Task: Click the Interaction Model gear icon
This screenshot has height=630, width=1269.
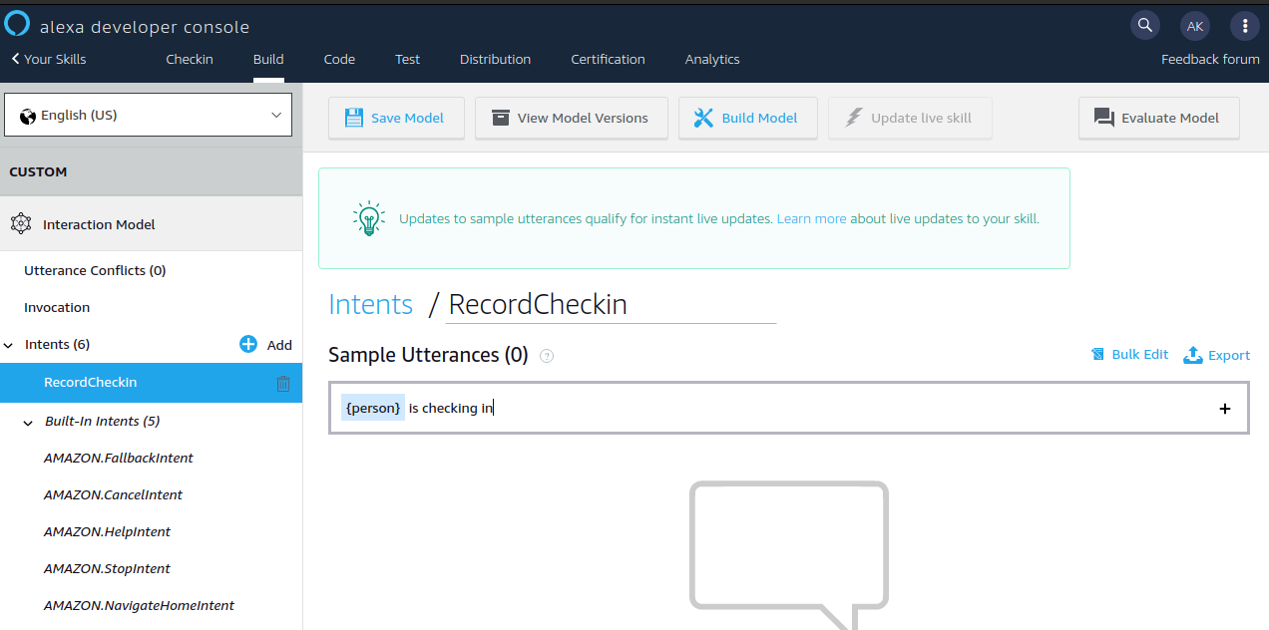Action: tap(21, 223)
